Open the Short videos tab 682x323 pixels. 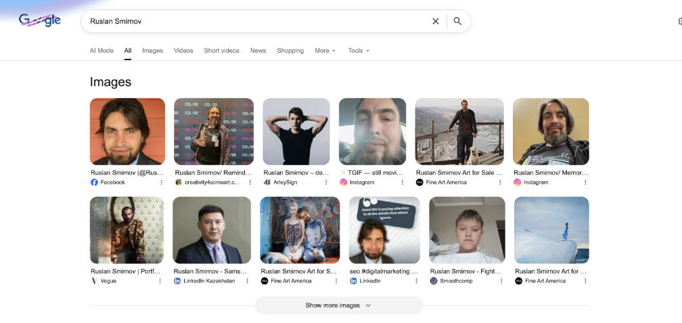click(221, 51)
